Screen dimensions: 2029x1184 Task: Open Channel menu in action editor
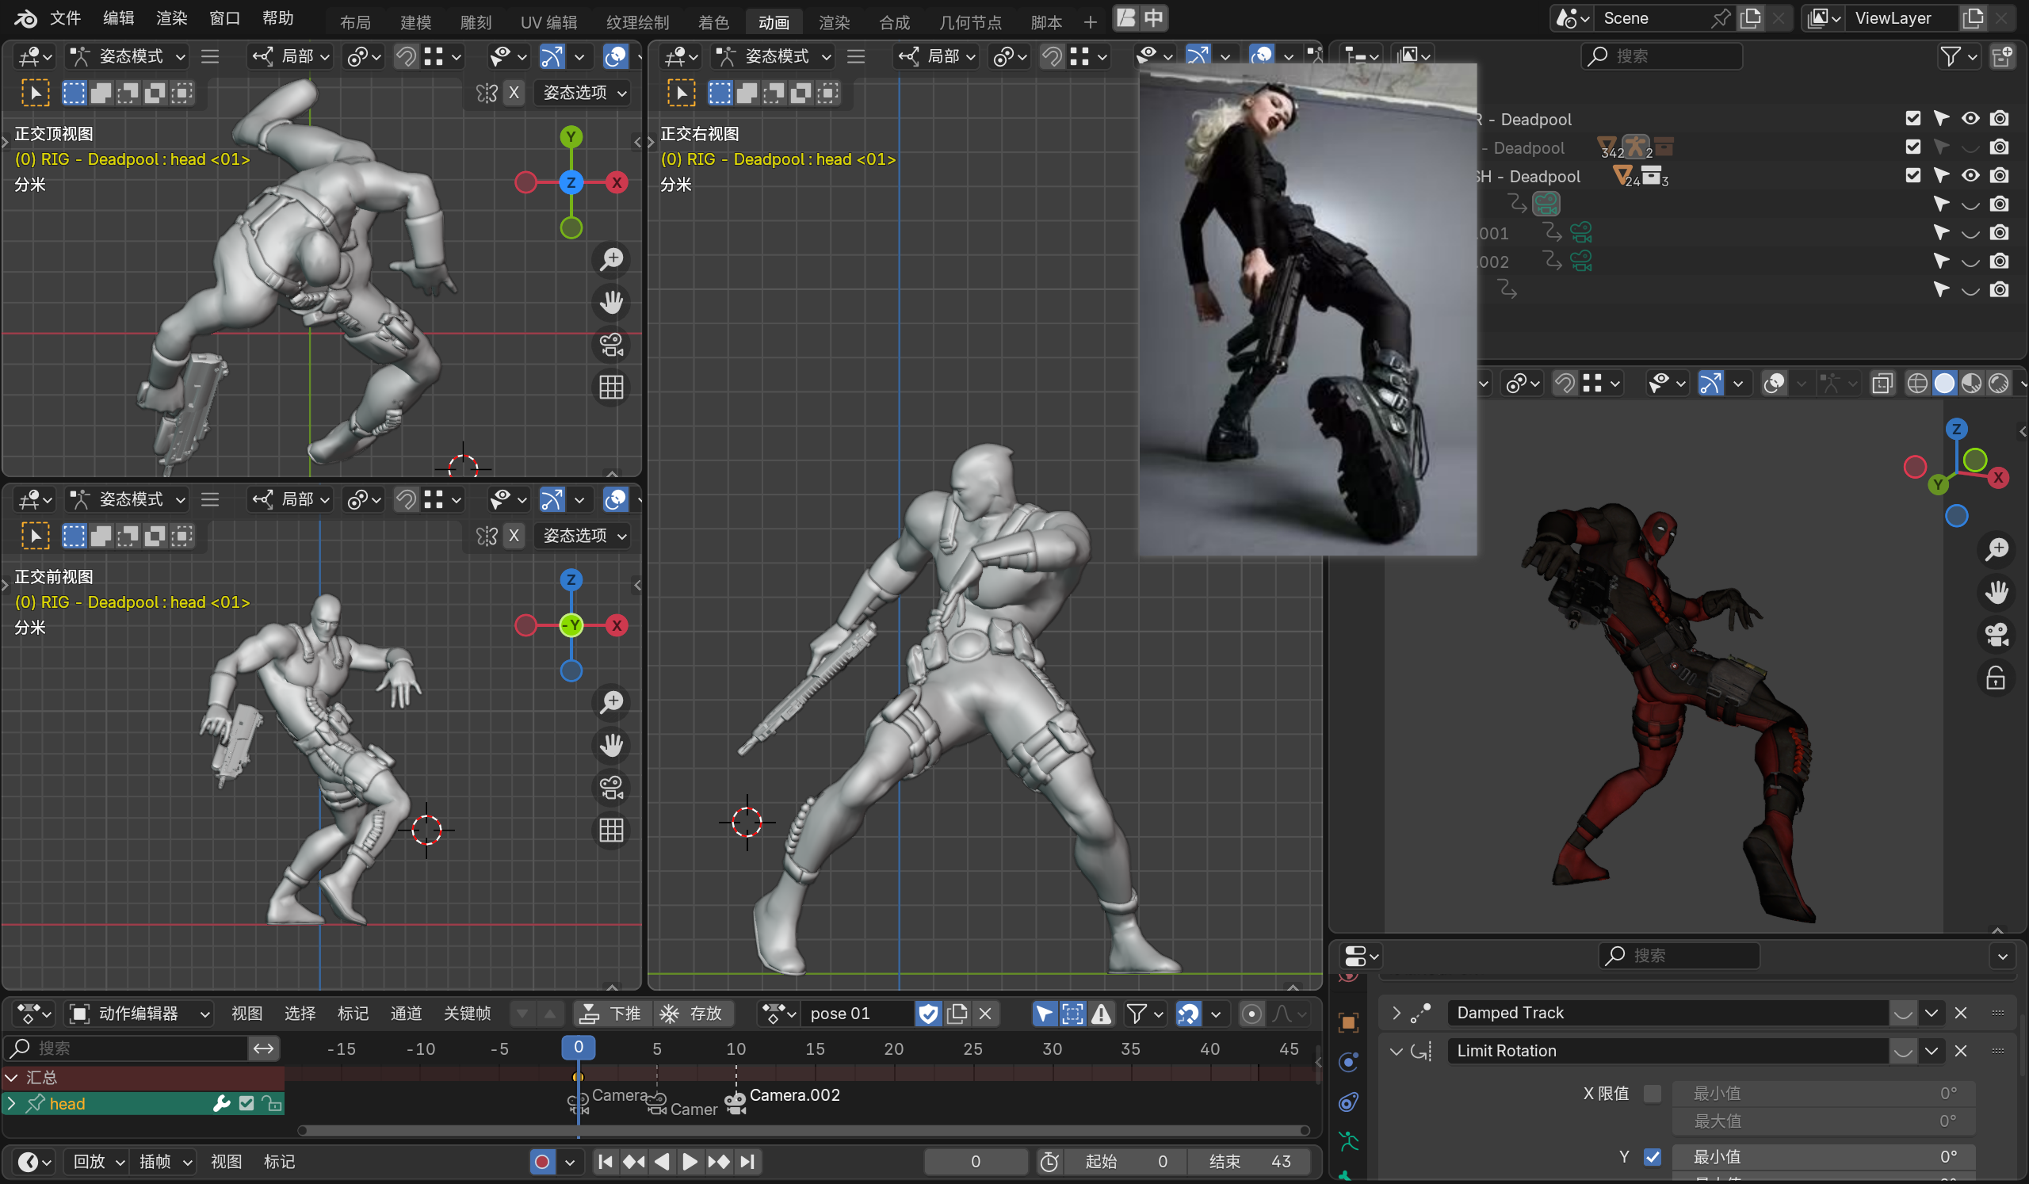tap(406, 1014)
